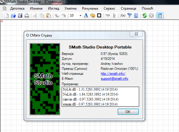Screen dimensions: 179x132
Task: Click the text color A icon
Action: coord(86,15)
